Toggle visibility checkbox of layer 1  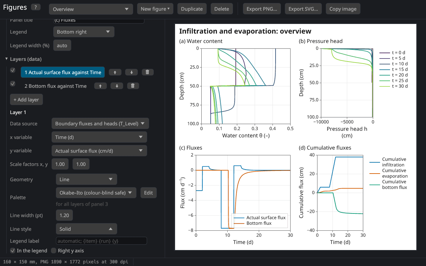(13, 70)
